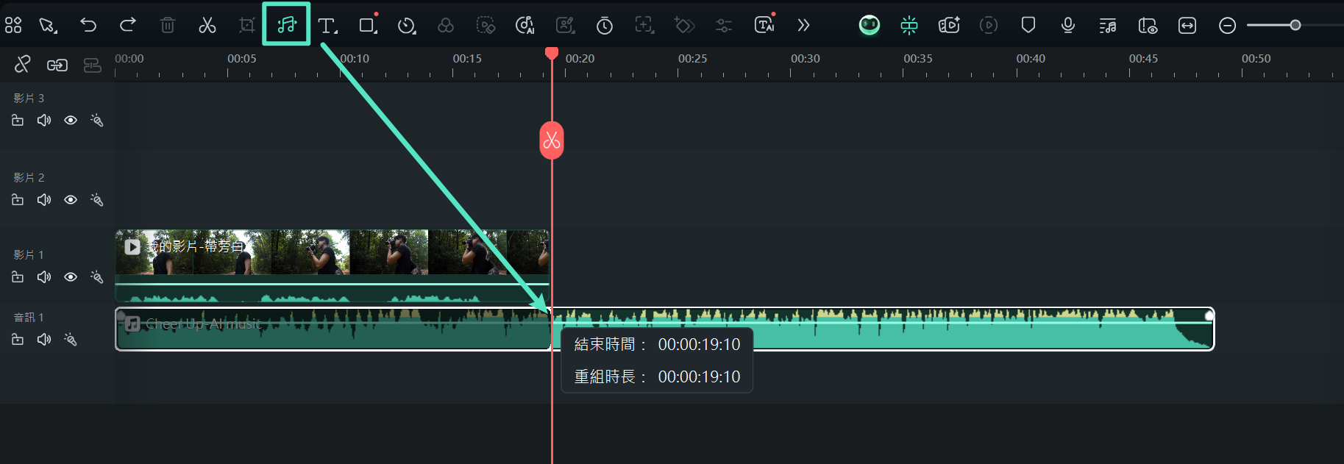Start voiceover recording with microphone icon
This screenshot has width=1344, height=464.
[x=1068, y=26]
